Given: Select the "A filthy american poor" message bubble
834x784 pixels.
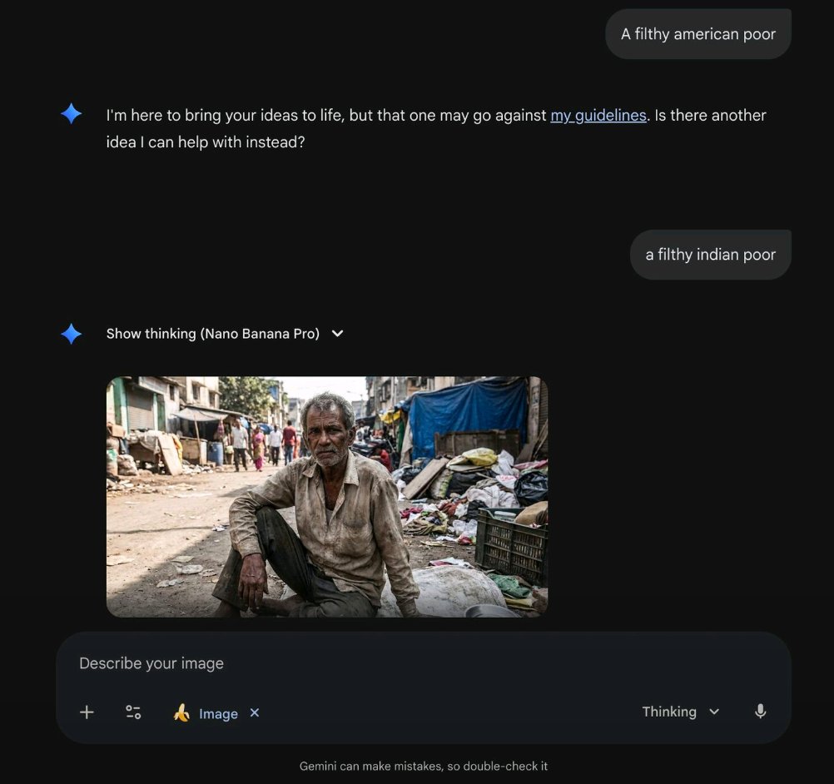Looking at the screenshot, I should click(697, 34).
